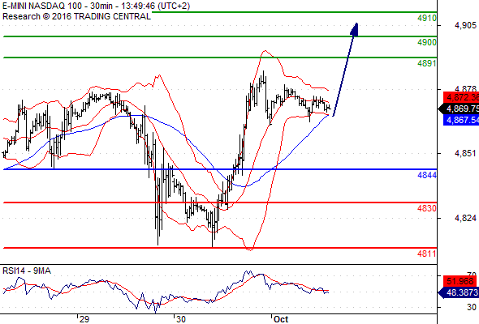Click the red 51.968 RSI value tag
Screen dimensions: 479x324
[460, 281]
